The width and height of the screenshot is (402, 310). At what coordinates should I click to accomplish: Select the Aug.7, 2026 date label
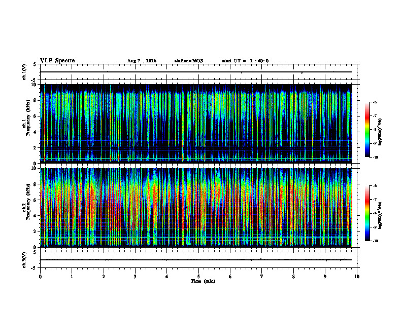(142, 61)
